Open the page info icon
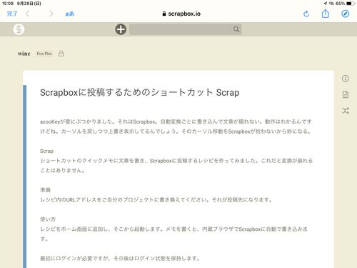The height and width of the screenshot is (268, 357). 346,79
